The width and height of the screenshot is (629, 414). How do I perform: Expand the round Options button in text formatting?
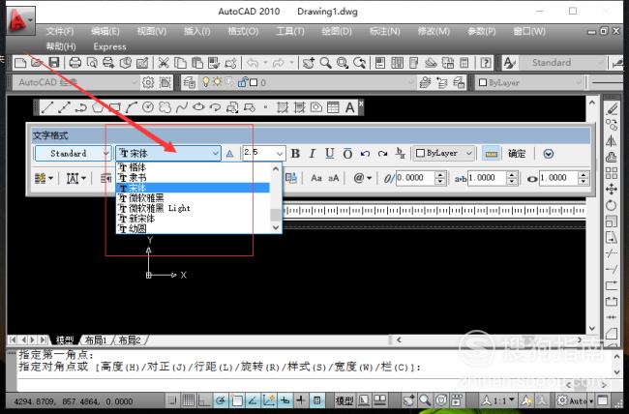549,154
